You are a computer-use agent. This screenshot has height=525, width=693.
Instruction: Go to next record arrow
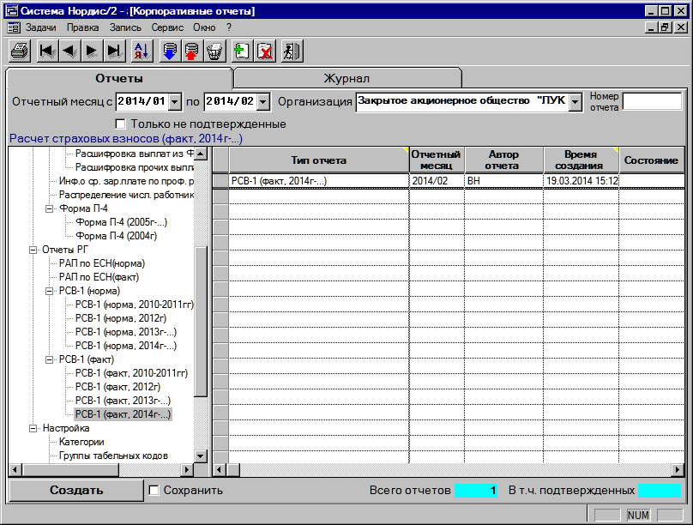[92, 51]
